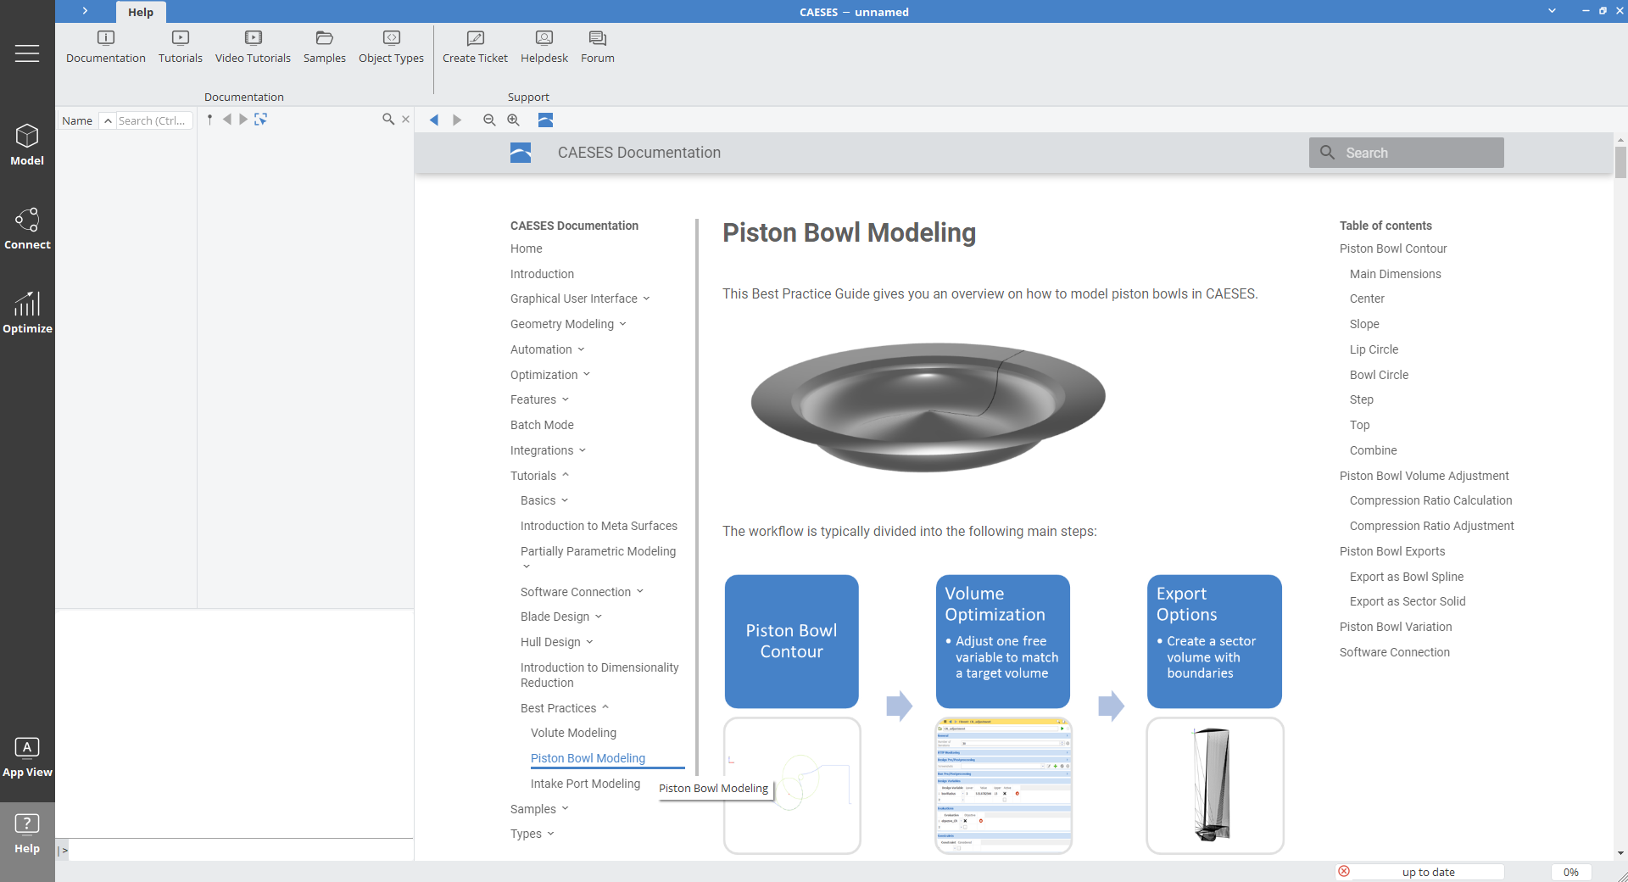Open the Batch Mode page

click(x=542, y=425)
